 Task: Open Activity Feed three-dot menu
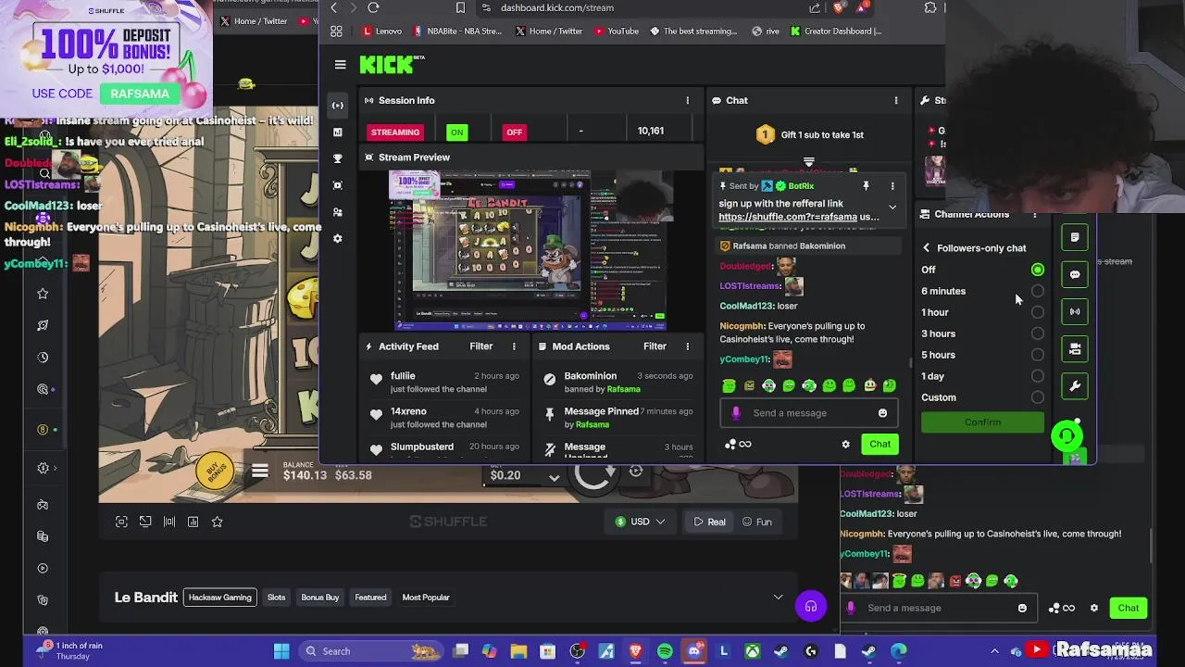coord(514,346)
